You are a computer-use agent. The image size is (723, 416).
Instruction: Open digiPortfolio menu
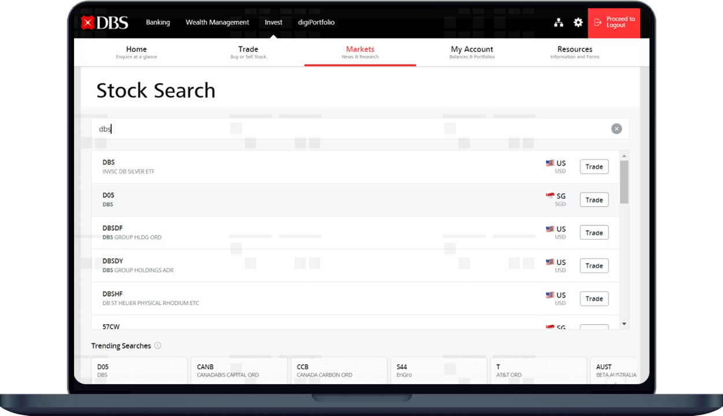click(x=316, y=23)
